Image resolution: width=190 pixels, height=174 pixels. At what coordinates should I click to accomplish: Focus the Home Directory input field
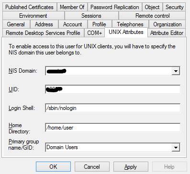(x=113, y=128)
